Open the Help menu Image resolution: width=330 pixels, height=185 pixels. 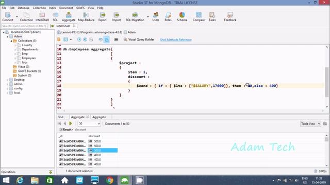[100, 8]
